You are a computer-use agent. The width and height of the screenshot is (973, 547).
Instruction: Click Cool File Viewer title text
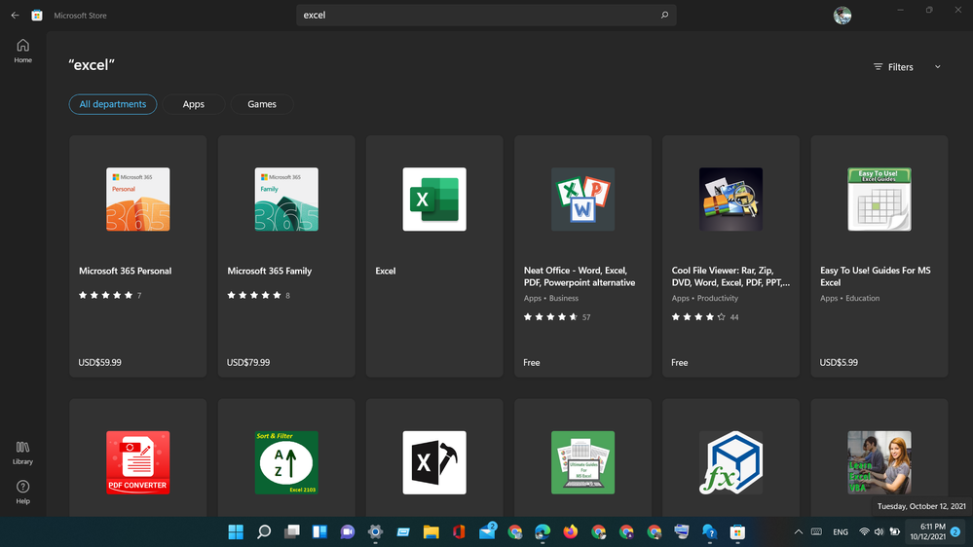point(730,276)
